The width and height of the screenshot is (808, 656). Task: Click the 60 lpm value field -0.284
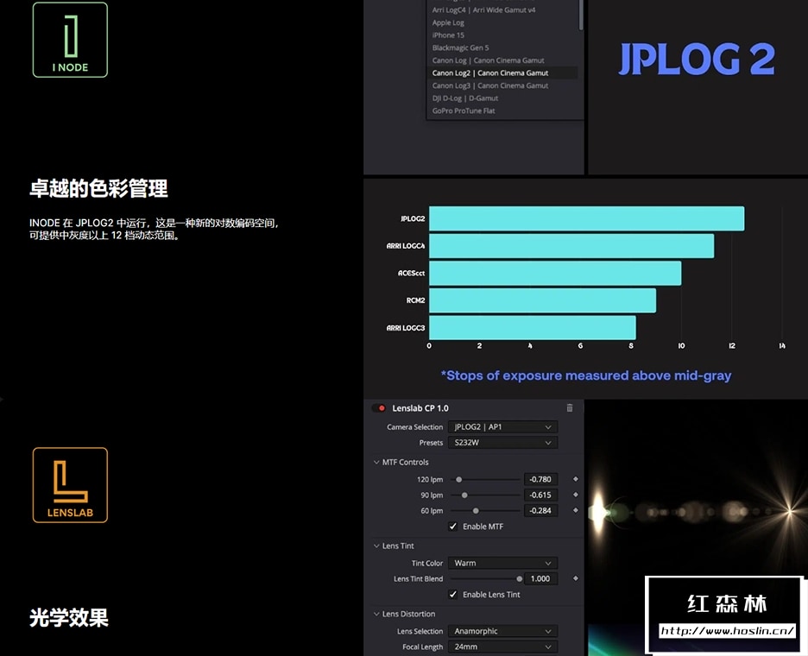click(540, 510)
